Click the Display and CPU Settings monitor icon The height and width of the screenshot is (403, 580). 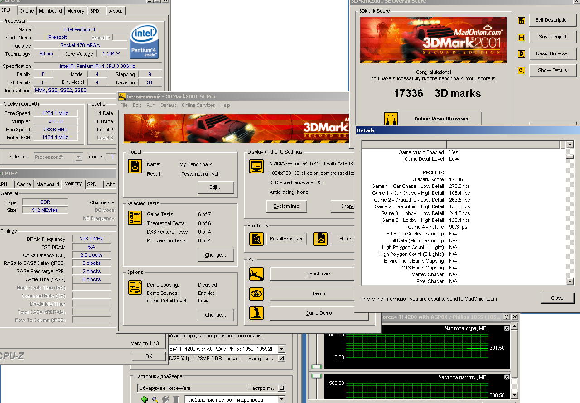tap(256, 166)
